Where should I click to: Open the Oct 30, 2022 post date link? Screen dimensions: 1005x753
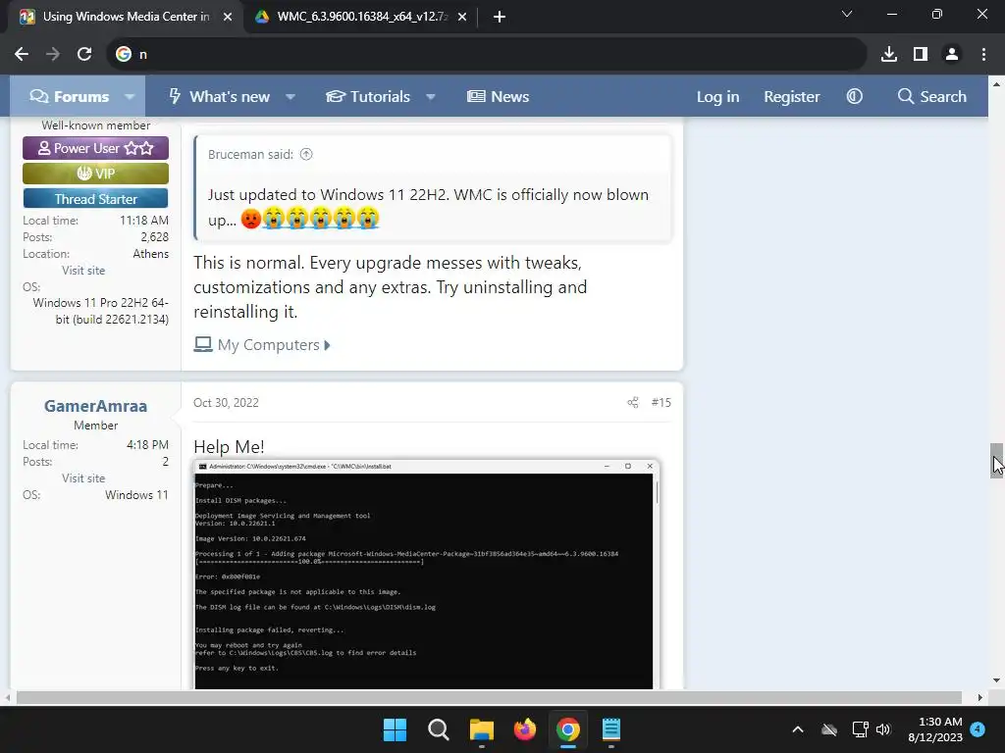pos(227,403)
